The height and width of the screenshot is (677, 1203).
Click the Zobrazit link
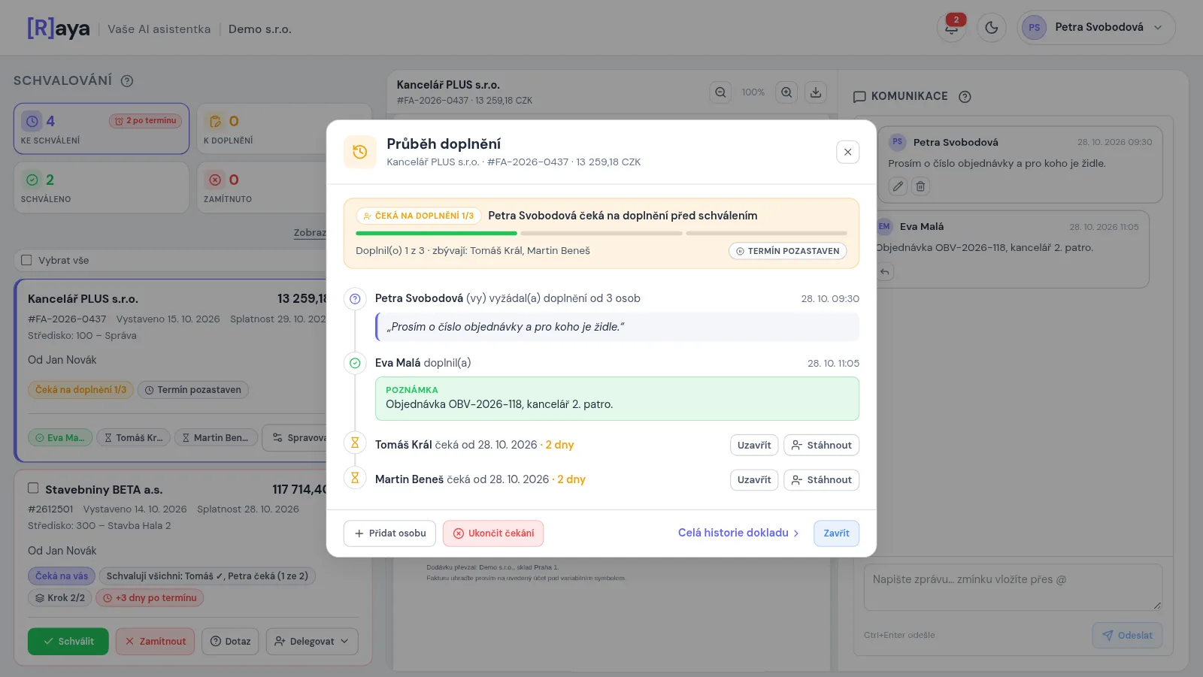(310, 233)
